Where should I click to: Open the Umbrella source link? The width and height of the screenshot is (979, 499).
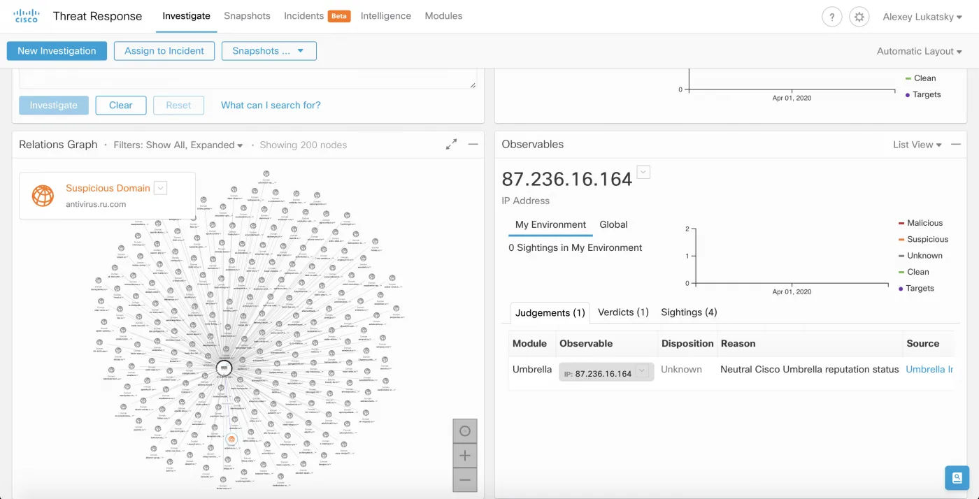[x=929, y=369]
